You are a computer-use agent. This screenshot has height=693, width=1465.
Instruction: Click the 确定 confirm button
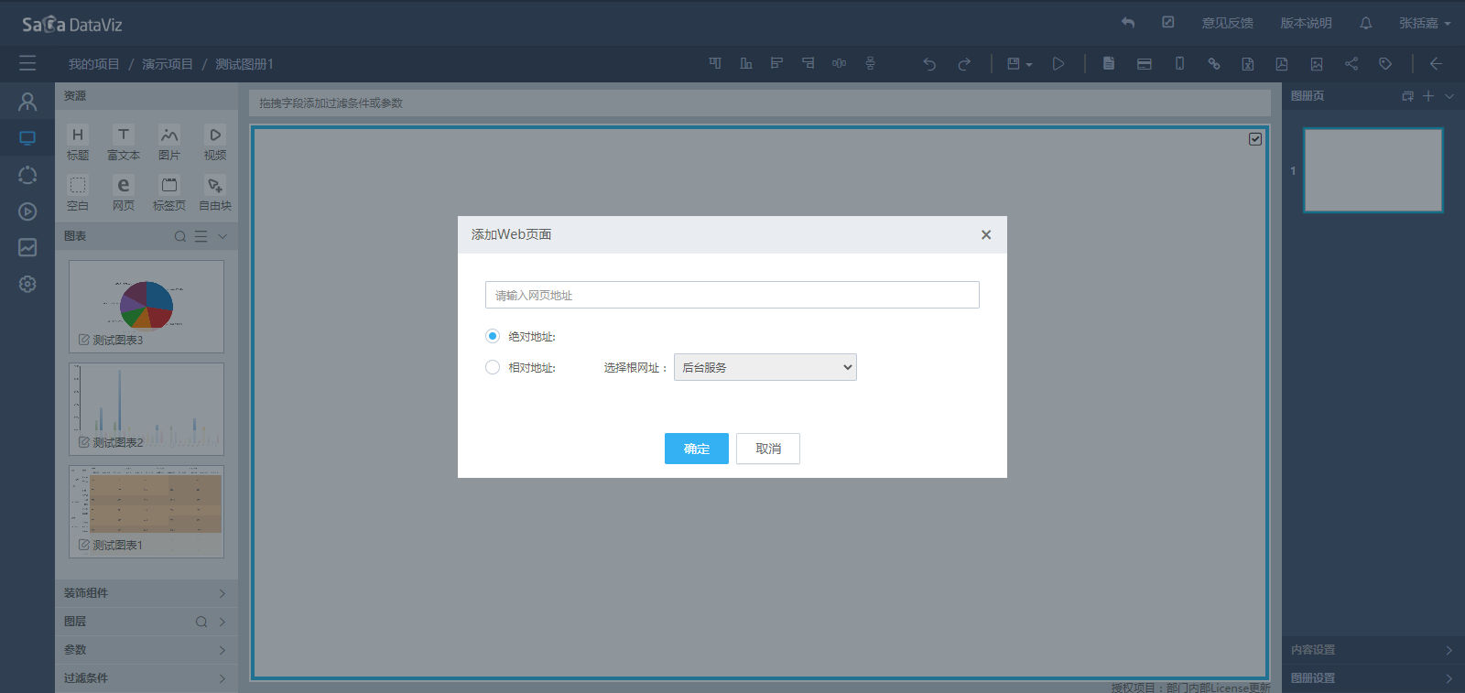[696, 449]
